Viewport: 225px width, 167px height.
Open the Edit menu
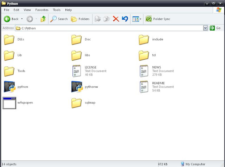click(x=17, y=10)
